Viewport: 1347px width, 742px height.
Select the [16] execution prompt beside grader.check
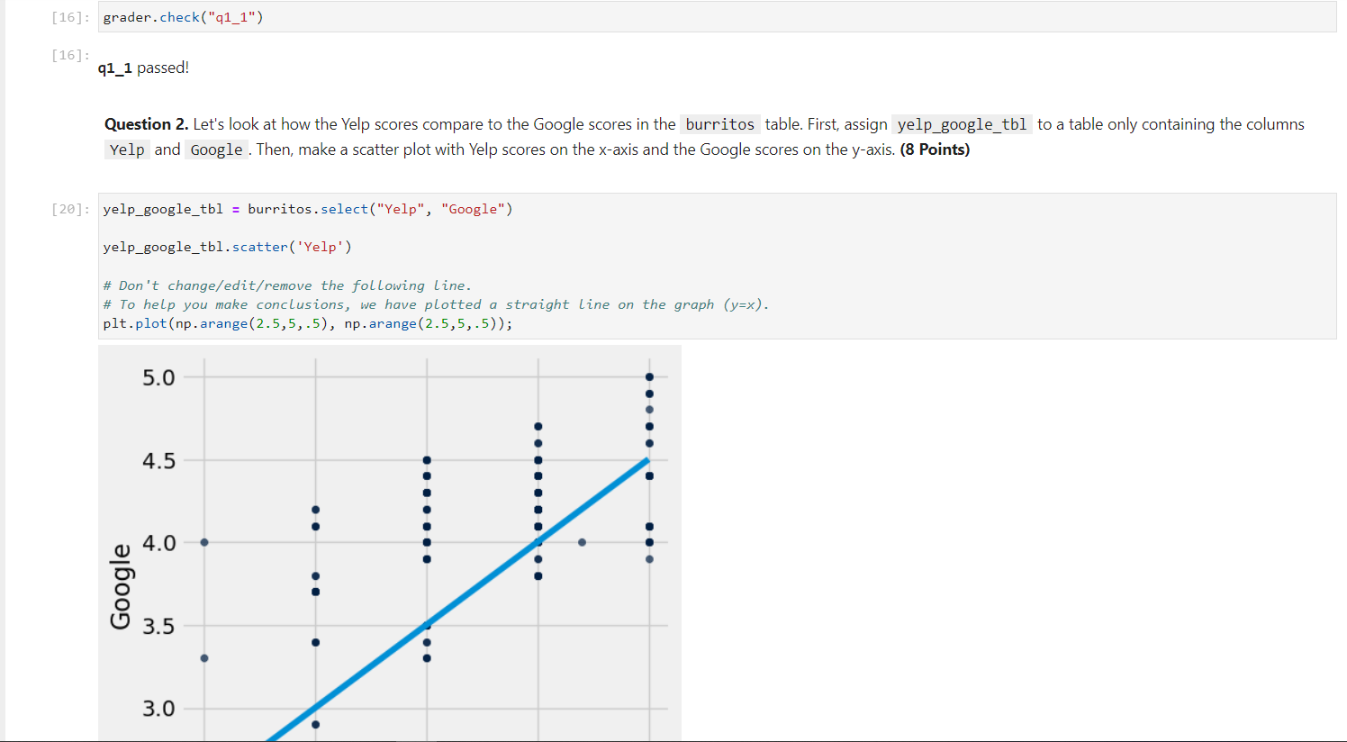point(68,16)
